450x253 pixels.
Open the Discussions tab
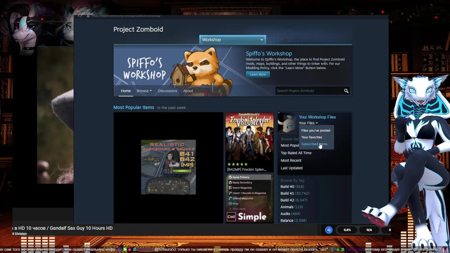point(167,91)
